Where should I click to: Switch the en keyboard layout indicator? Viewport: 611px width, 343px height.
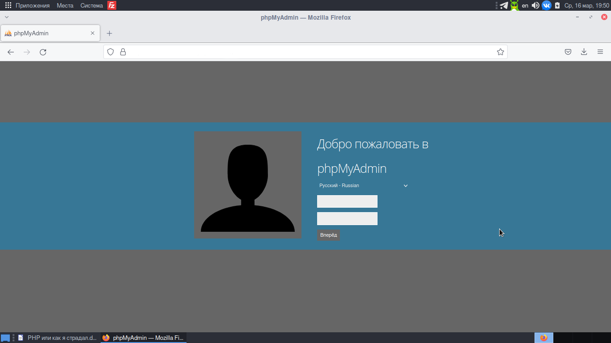(x=525, y=6)
